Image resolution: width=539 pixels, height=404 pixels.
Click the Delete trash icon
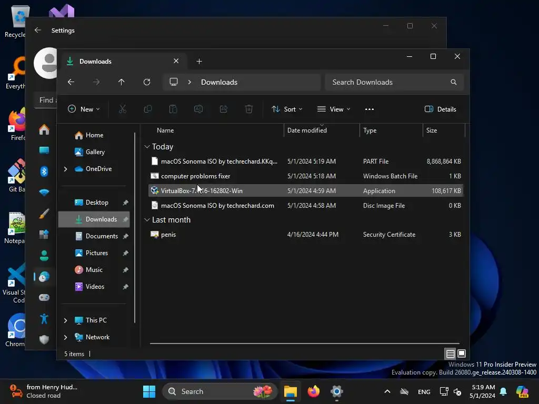coord(249,109)
